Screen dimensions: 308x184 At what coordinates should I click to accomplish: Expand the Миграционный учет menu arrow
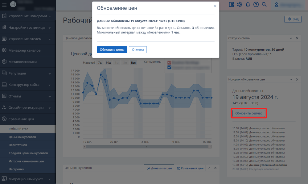[x=50, y=179]
